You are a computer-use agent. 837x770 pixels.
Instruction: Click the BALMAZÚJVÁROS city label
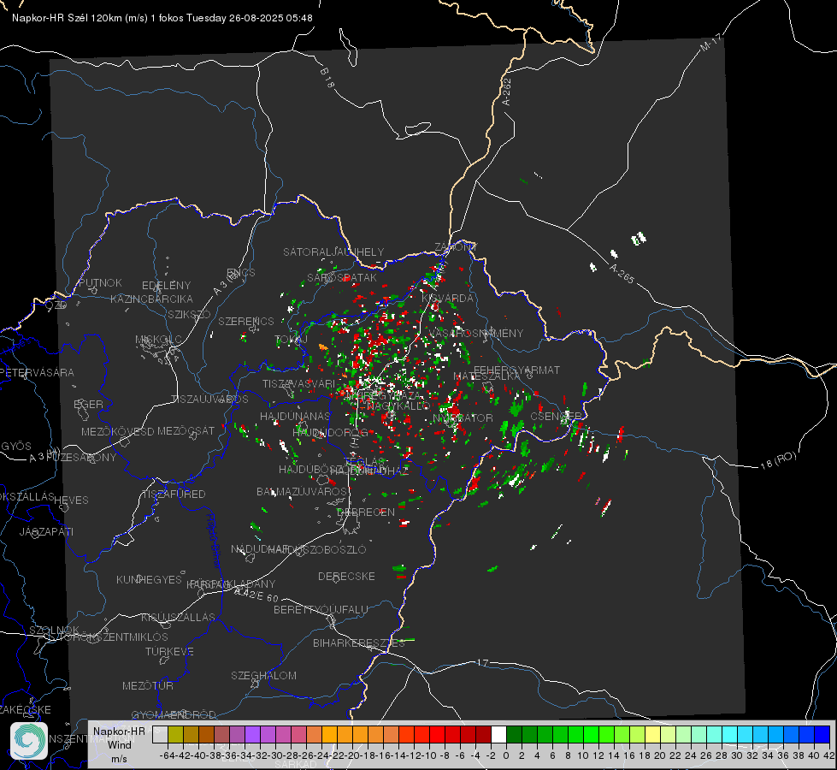pyautogui.click(x=302, y=491)
